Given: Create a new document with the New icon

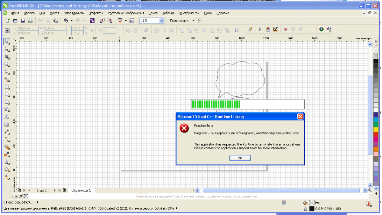Looking at the screenshot, I should click(7, 21).
